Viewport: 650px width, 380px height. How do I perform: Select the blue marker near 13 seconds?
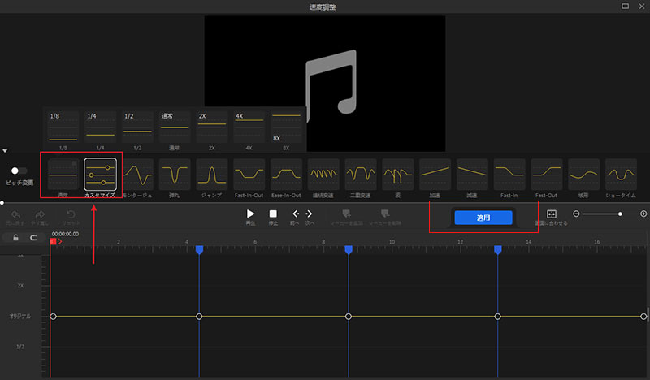(498, 249)
